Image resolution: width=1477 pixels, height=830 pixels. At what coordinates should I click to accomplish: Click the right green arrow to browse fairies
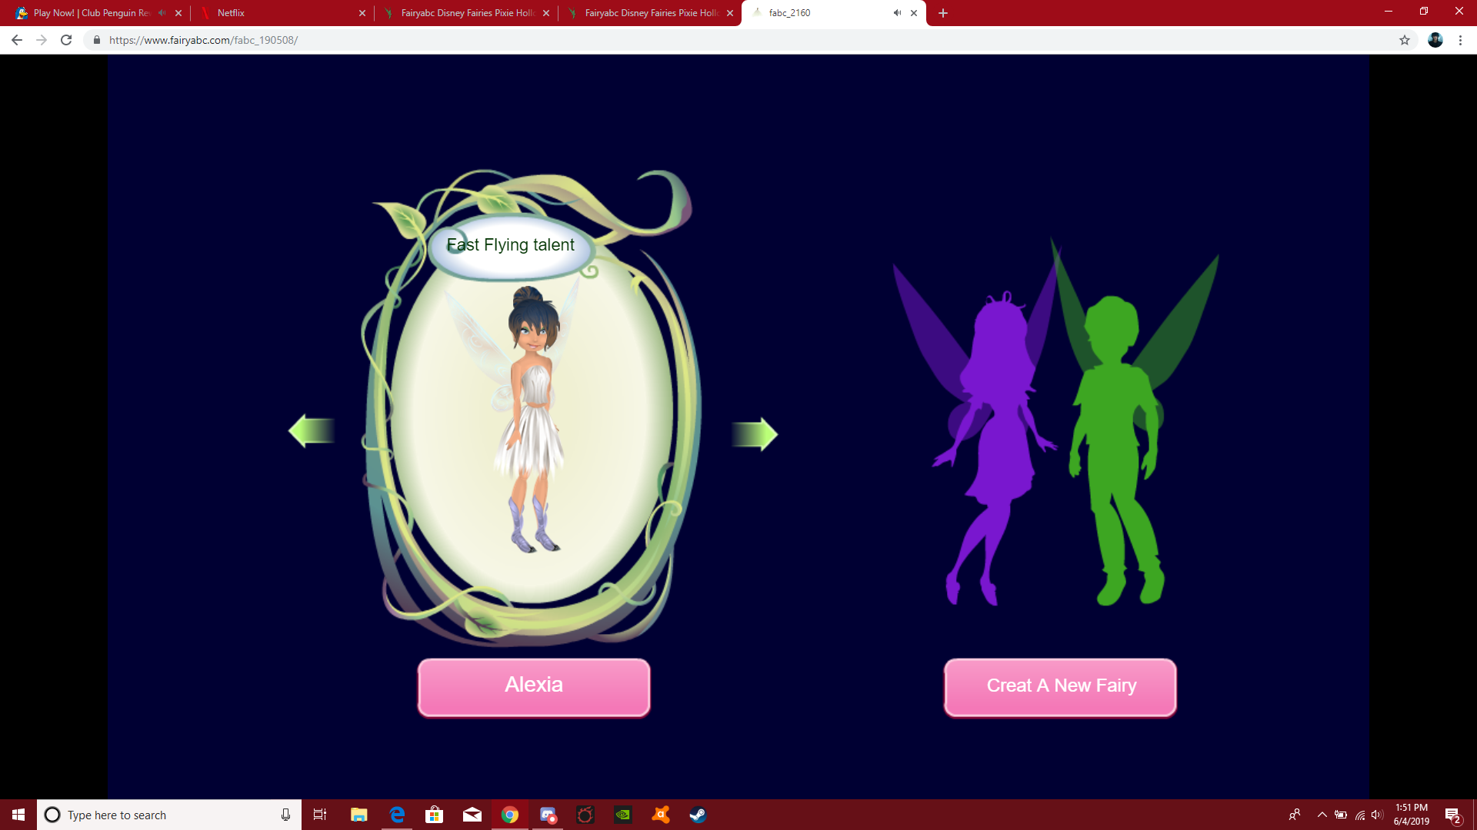click(755, 433)
